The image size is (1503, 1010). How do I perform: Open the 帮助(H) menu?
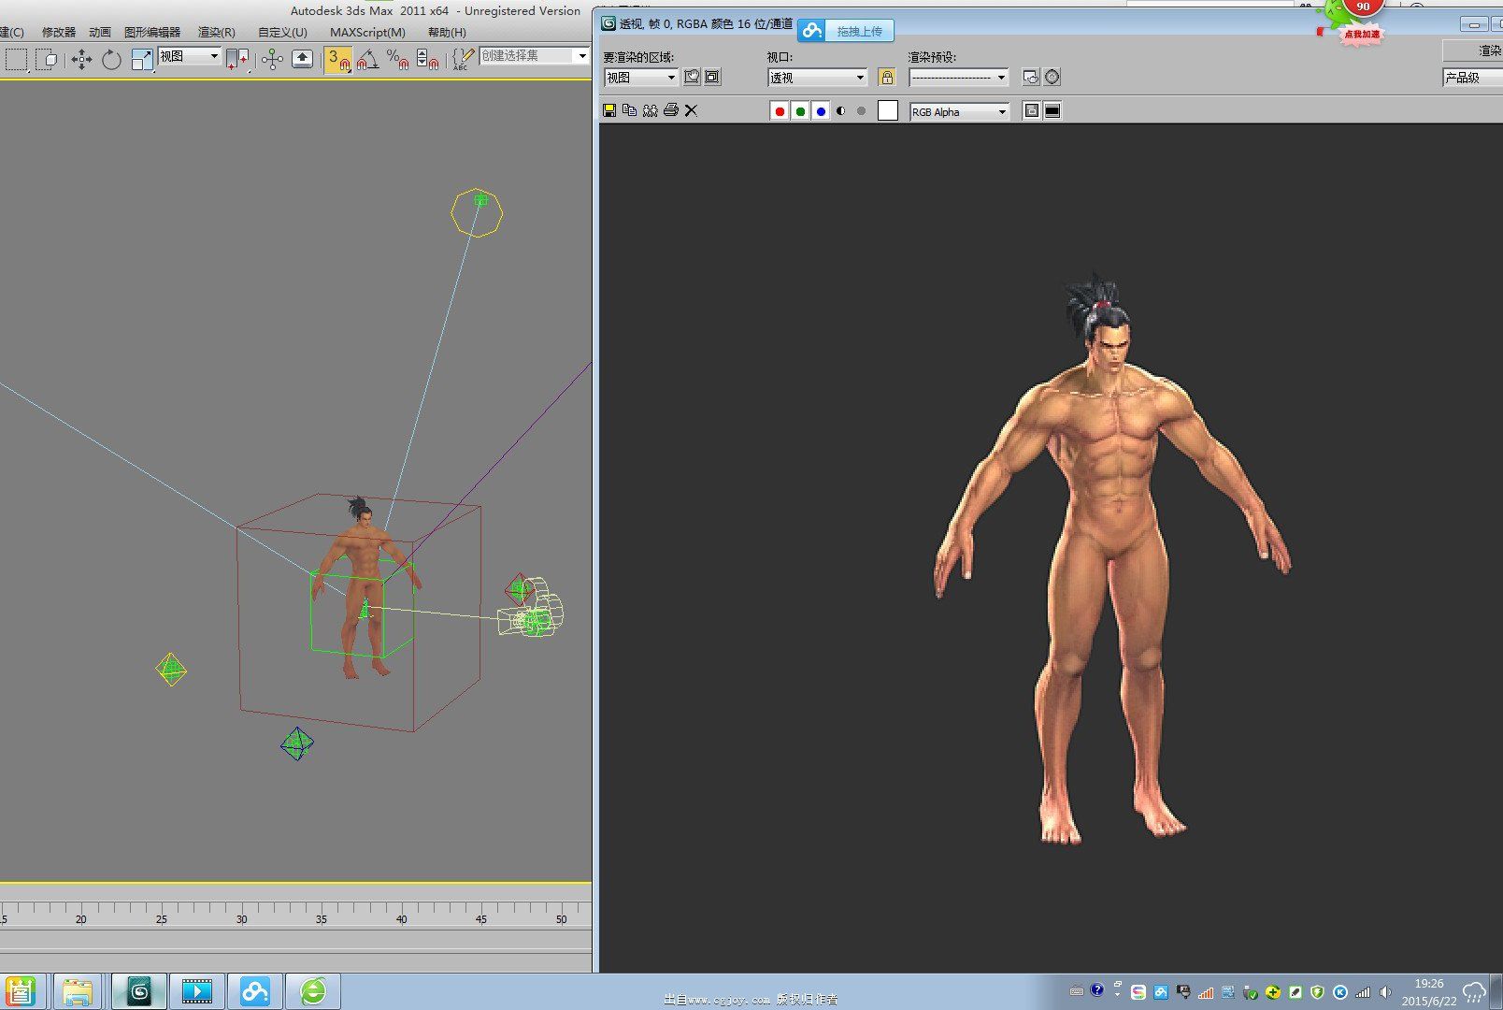click(447, 32)
